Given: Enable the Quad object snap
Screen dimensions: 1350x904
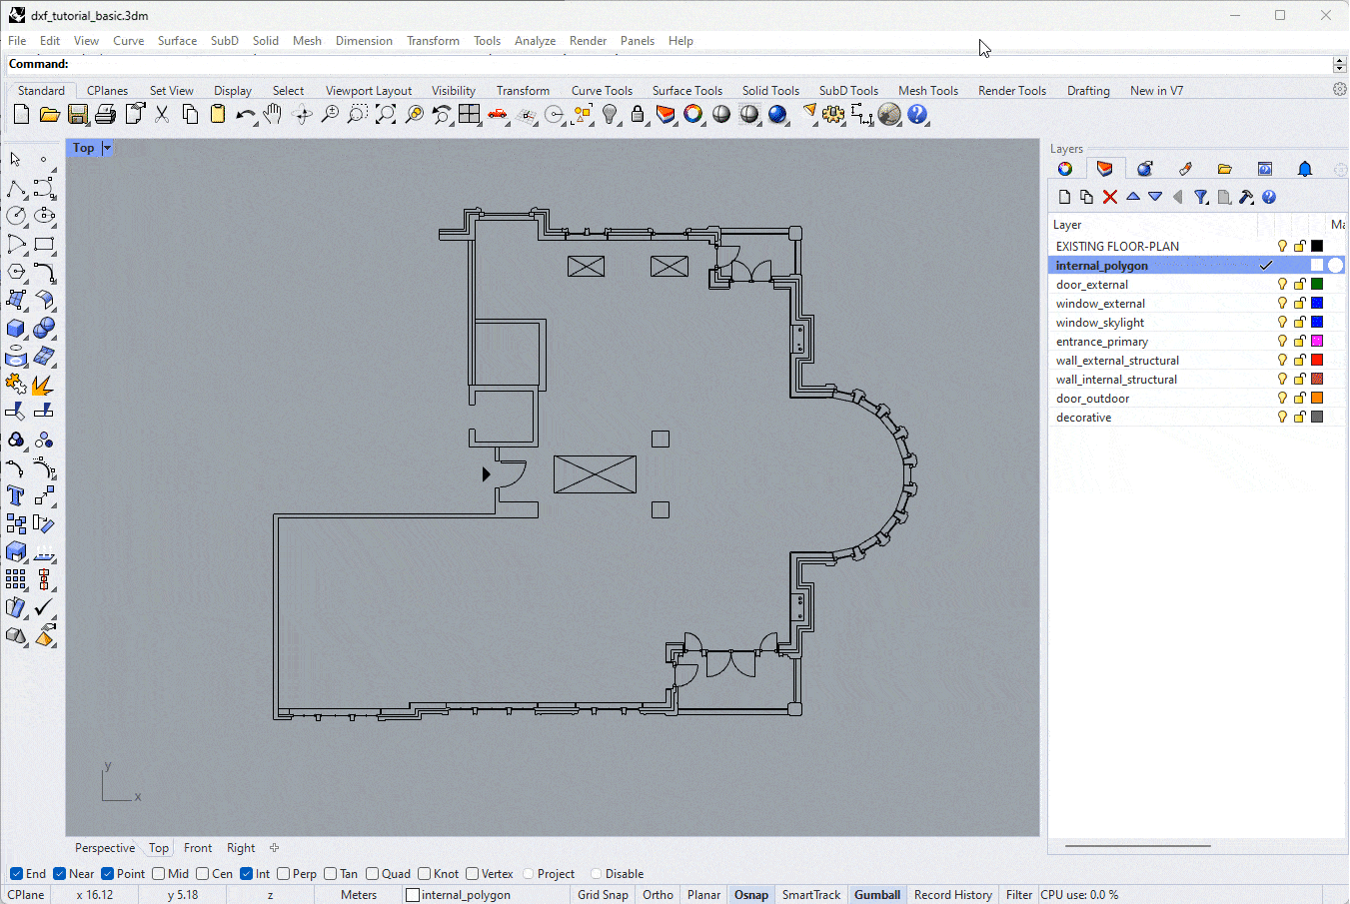Looking at the screenshot, I should [x=373, y=874].
